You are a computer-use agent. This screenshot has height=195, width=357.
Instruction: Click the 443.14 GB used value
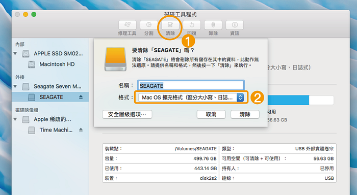click(206, 168)
